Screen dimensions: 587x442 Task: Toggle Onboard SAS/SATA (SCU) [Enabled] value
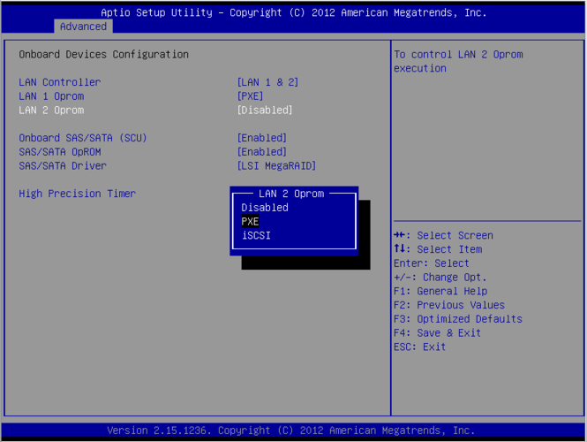coord(262,138)
